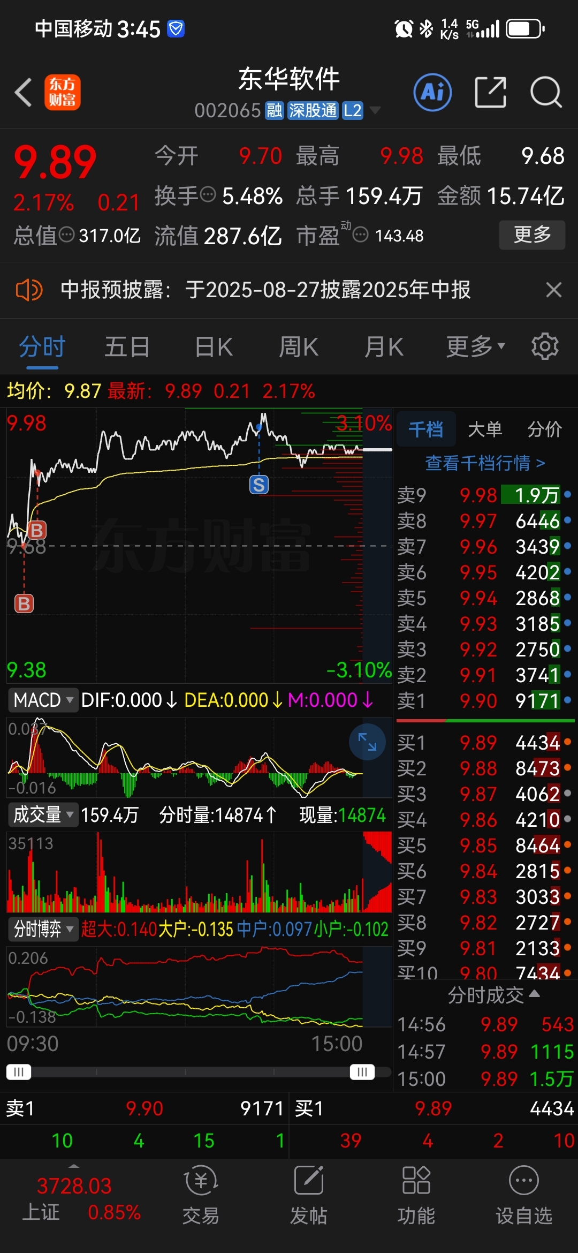
Task: Open the 发帖 post icon
Action: 309,1195
